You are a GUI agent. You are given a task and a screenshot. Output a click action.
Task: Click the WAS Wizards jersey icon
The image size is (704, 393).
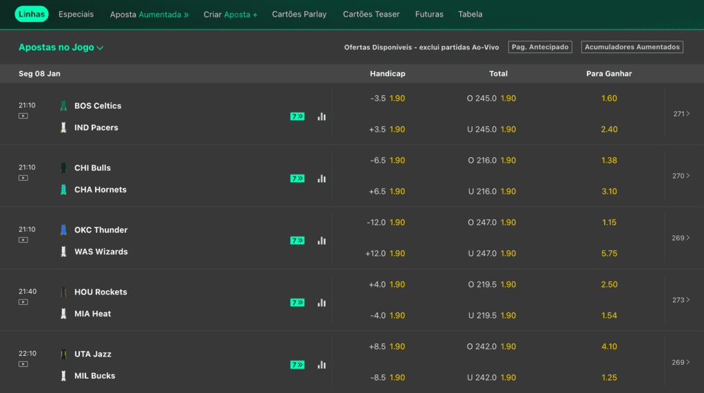pyautogui.click(x=63, y=252)
